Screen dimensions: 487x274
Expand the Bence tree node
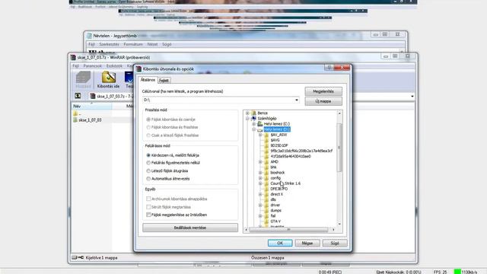247,113
